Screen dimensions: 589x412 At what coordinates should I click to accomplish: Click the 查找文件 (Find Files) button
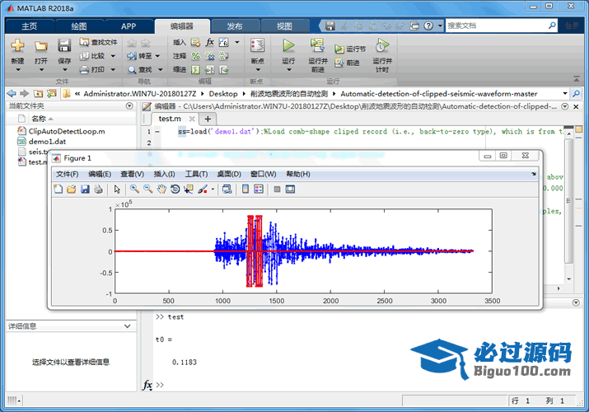coord(98,42)
